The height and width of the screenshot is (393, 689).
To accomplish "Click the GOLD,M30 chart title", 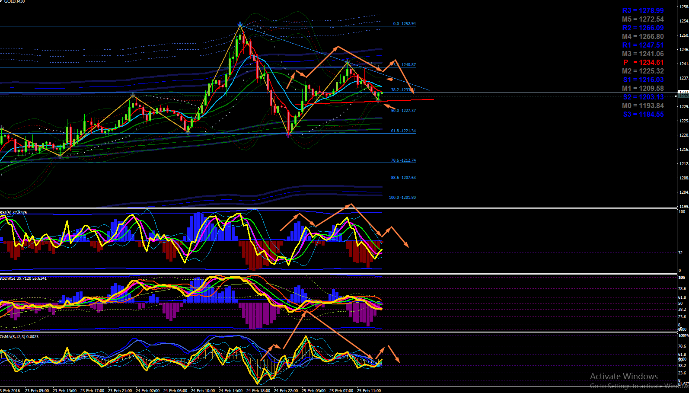I will 14,2.
